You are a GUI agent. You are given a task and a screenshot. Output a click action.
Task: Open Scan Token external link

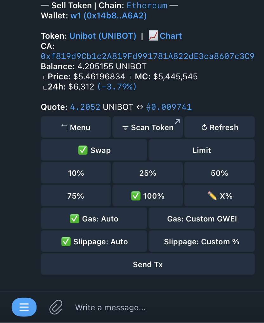[148, 127]
